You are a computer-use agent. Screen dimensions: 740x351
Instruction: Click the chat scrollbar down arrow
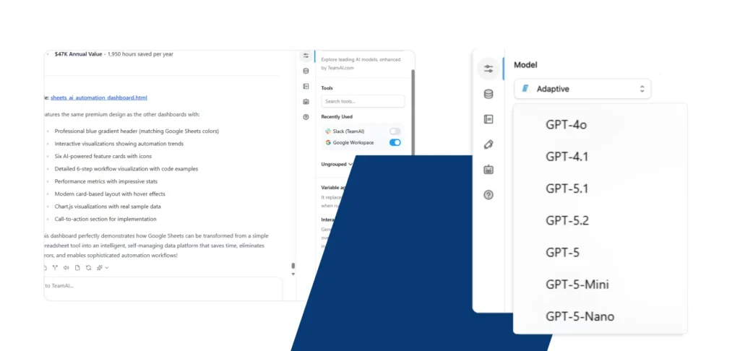[293, 274]
